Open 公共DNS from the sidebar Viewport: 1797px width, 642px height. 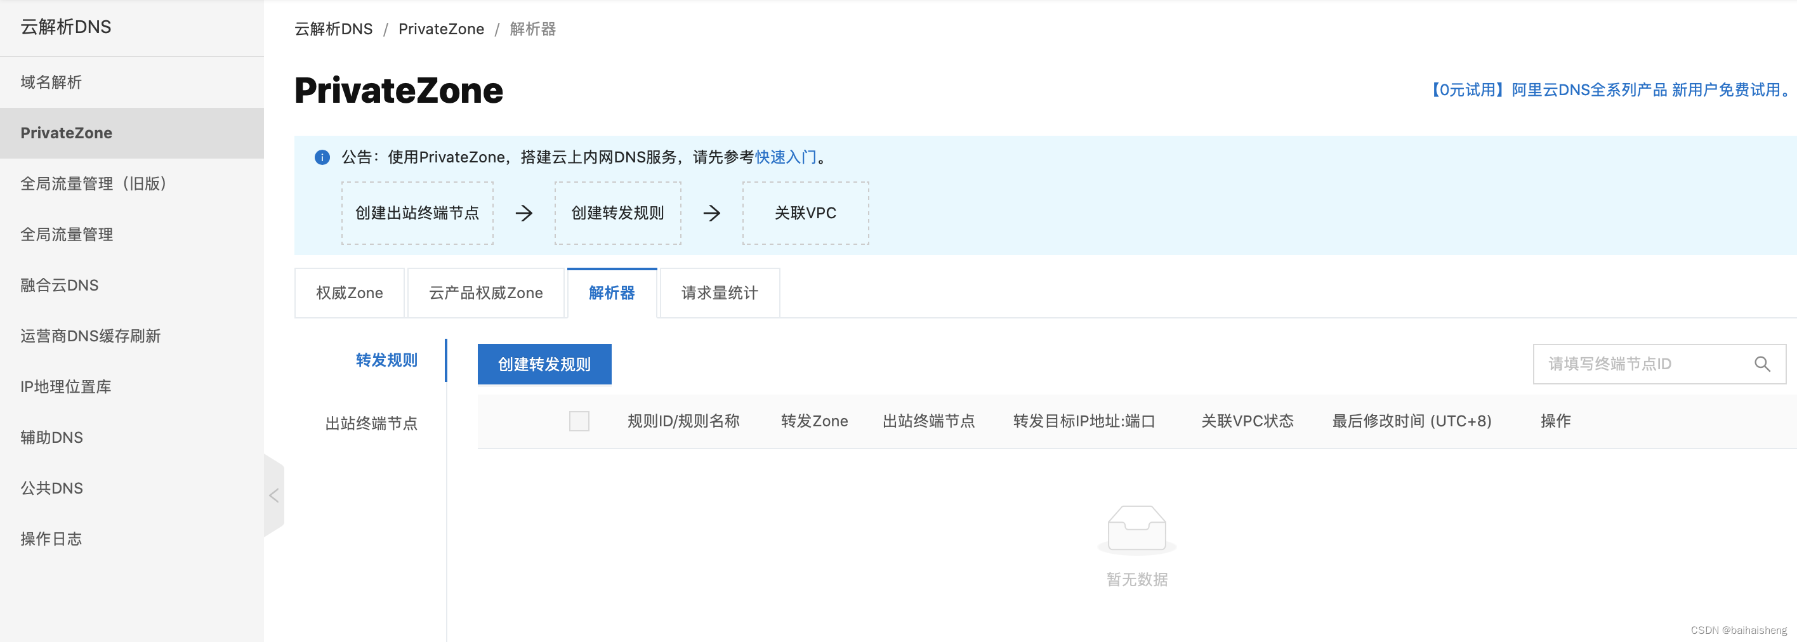click(x=51, y=487)
